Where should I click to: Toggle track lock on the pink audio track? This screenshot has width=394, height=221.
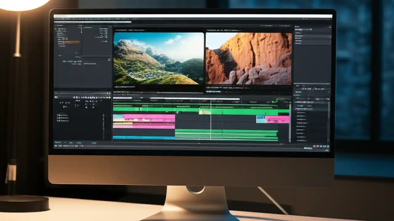click(113, 120)
